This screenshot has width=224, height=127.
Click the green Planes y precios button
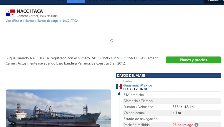(193, 60)
